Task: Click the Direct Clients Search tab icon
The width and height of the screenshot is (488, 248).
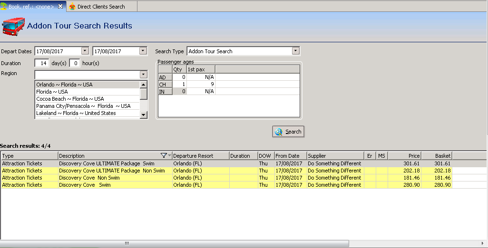Action: 72,7
